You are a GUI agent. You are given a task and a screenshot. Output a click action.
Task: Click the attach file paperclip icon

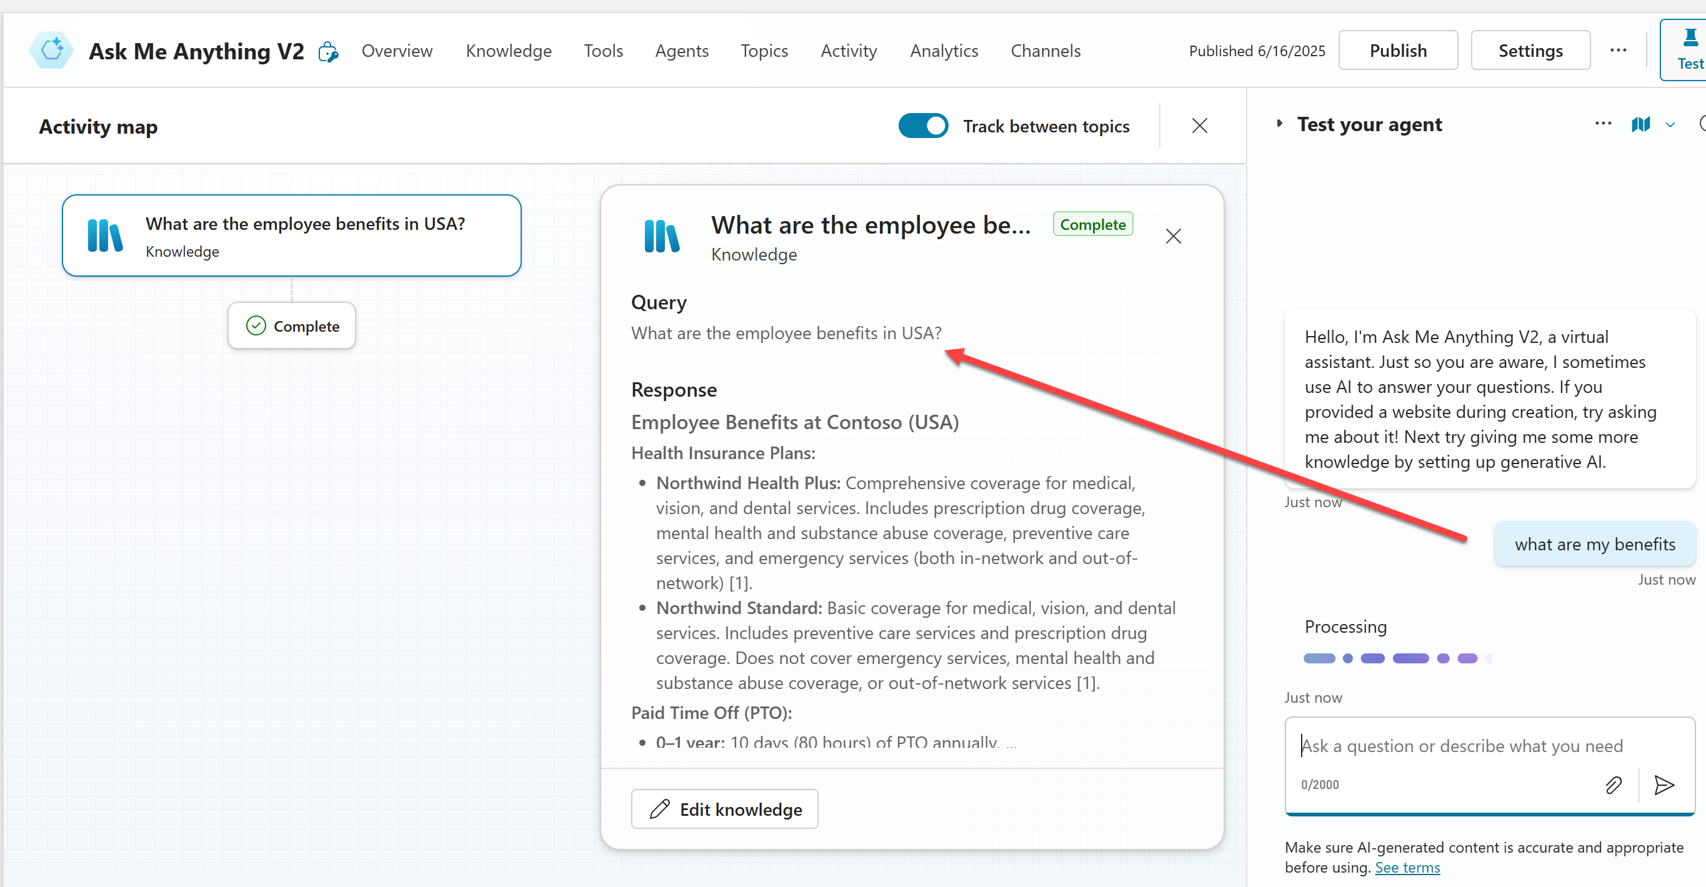[x=1614, y=785]
